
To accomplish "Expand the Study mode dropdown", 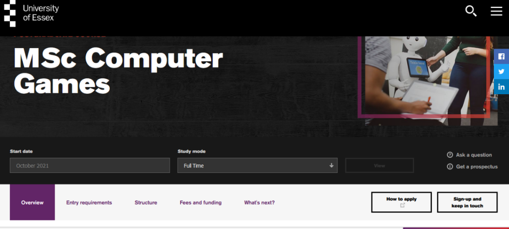I will tap(257, 165).
